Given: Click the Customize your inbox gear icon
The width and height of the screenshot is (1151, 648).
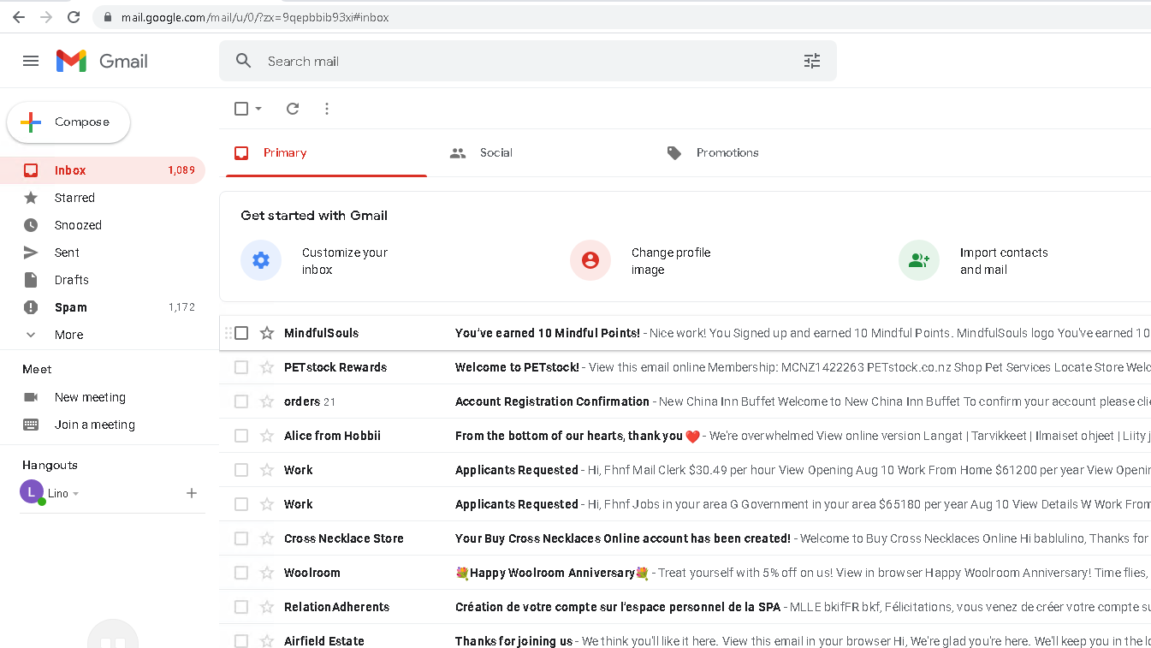Looking at the screenshot, I should pos(261,260).
